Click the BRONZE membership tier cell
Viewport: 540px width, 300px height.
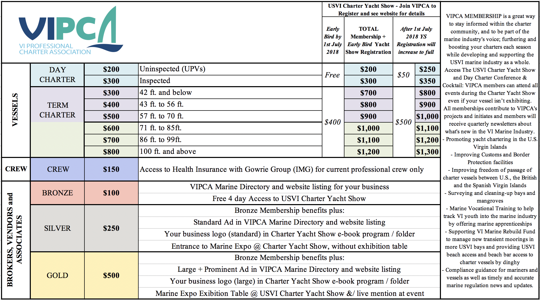point(57,193)
